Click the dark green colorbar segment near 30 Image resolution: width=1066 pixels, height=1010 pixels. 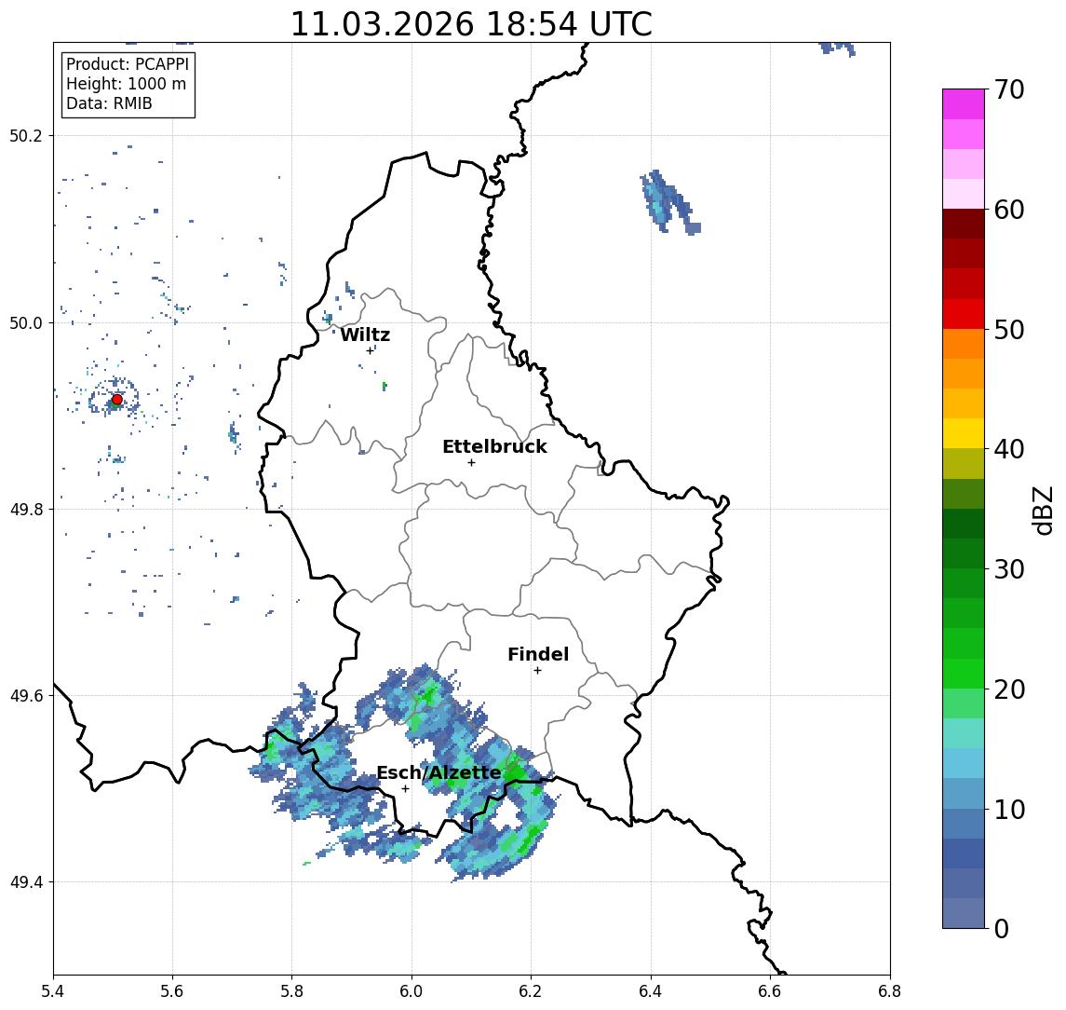tap(964, 553)
